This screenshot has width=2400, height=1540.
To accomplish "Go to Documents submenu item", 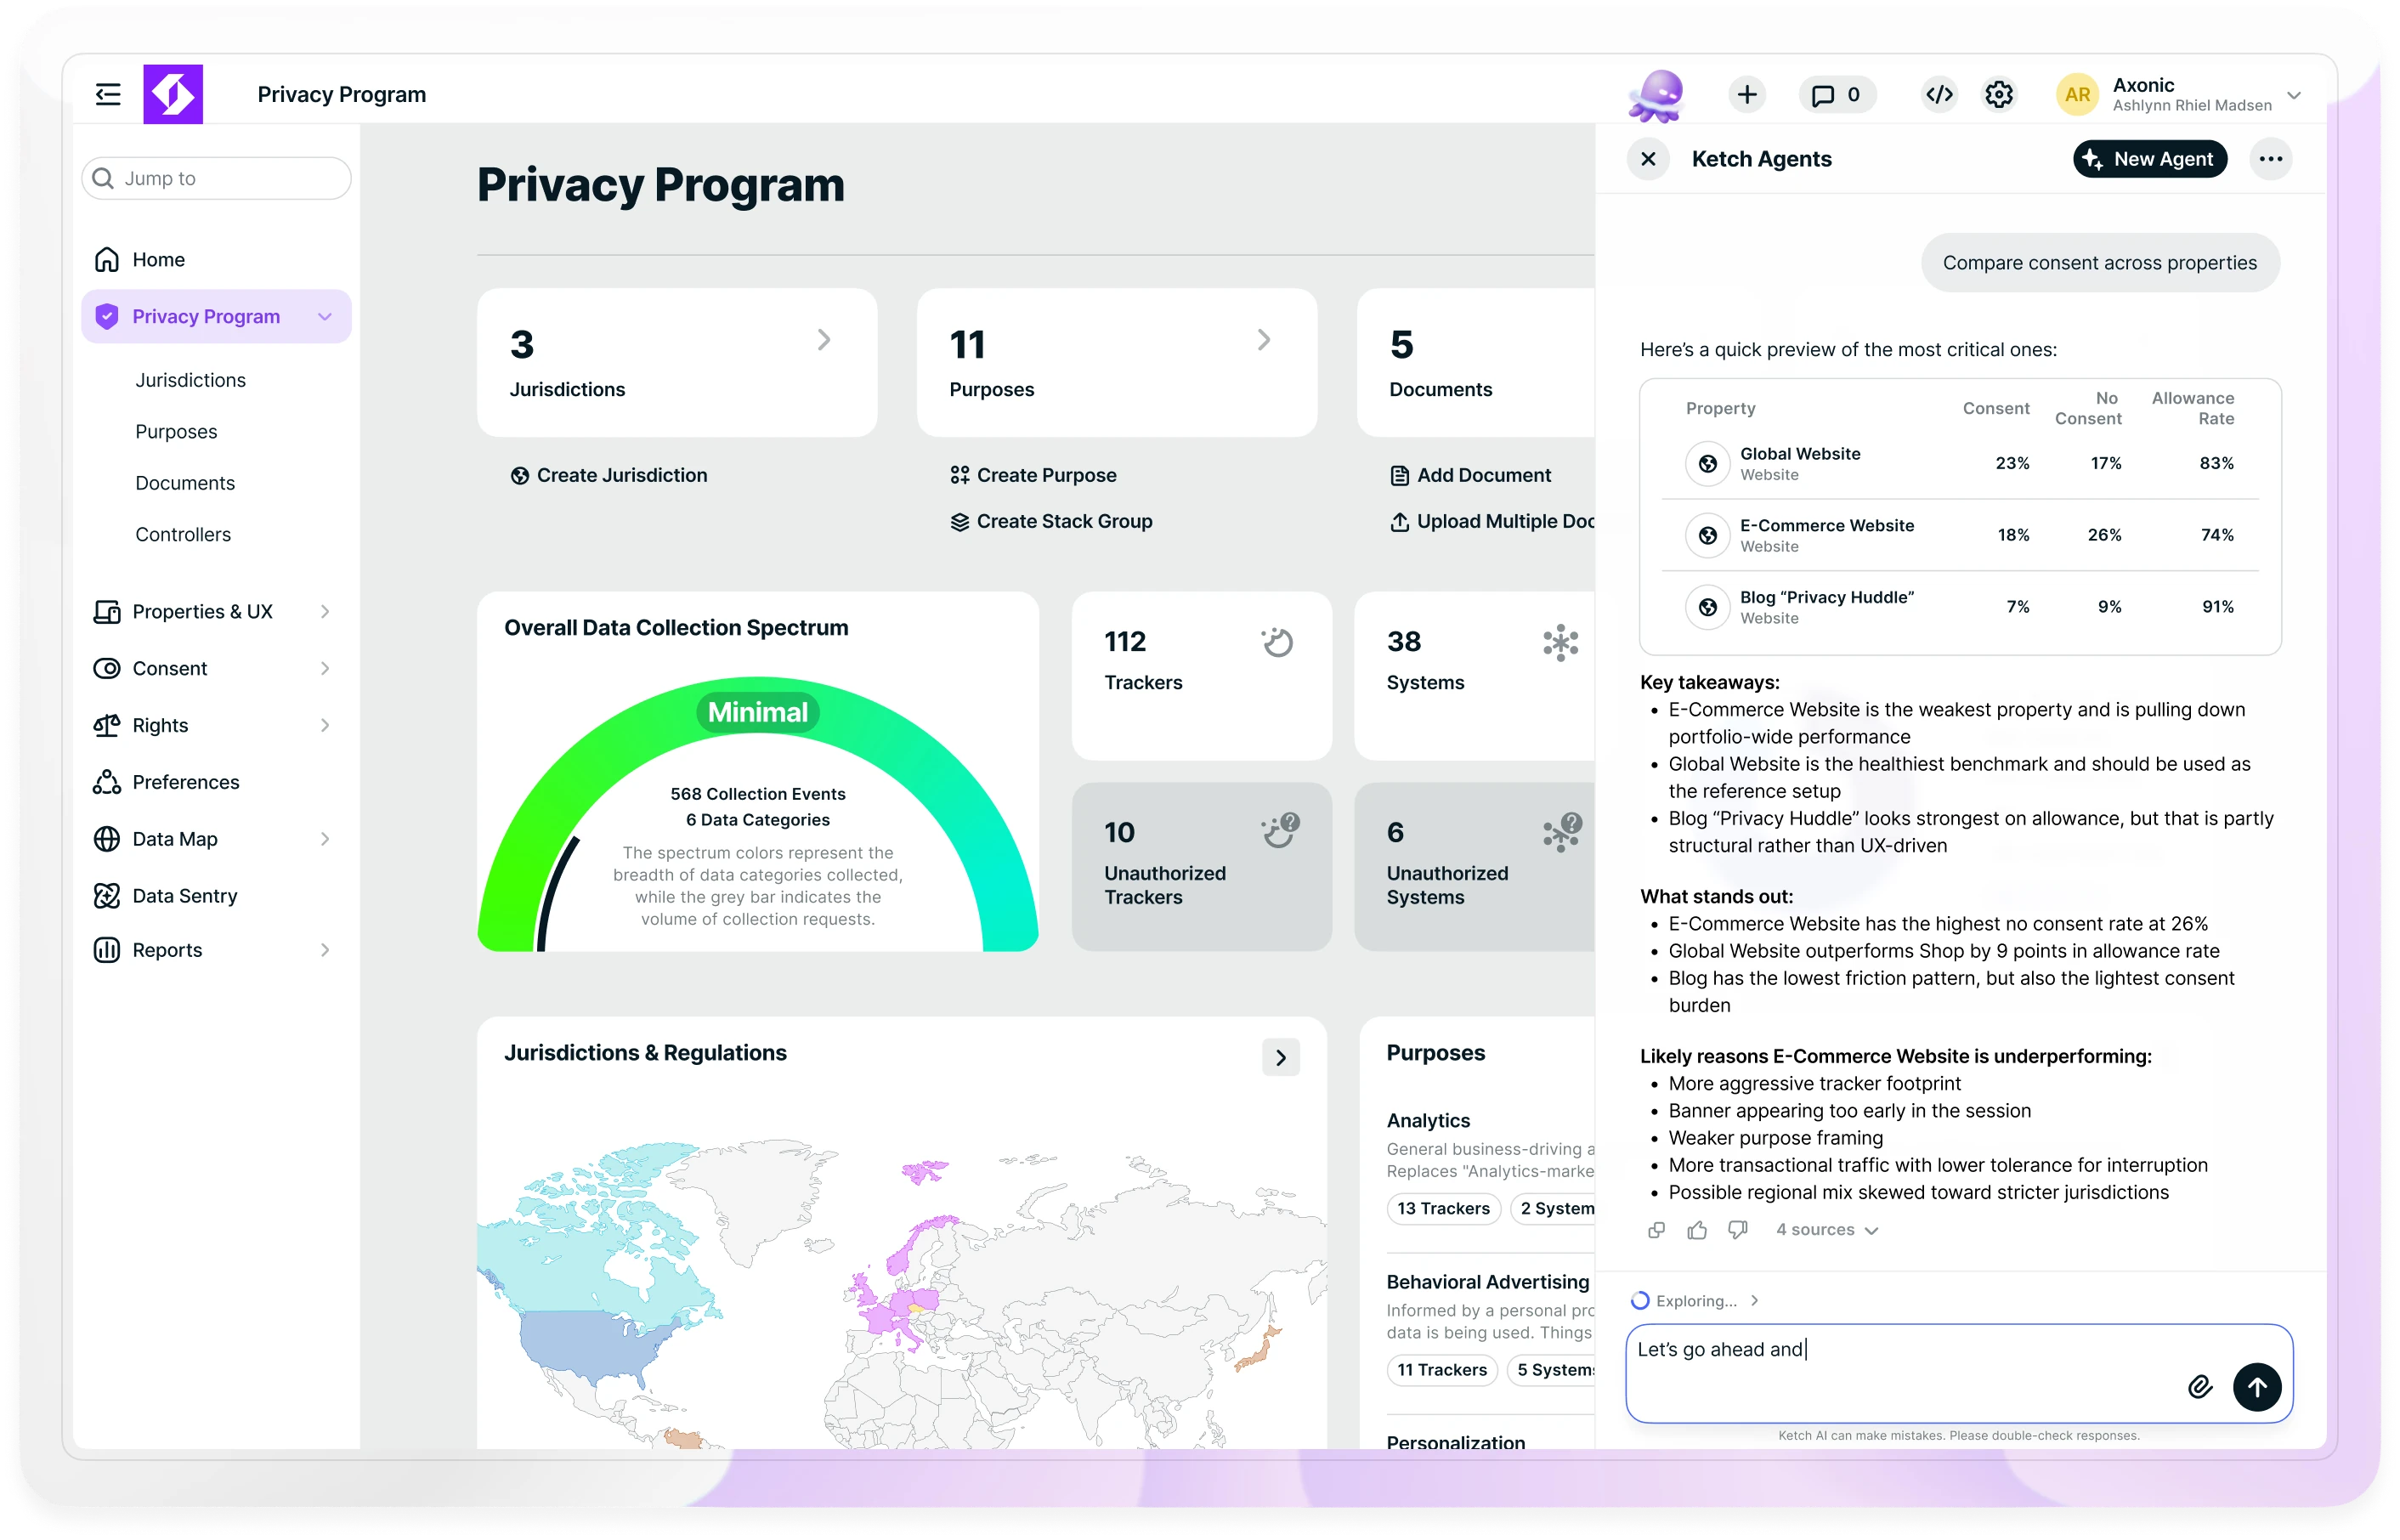I will pos(185,483).
